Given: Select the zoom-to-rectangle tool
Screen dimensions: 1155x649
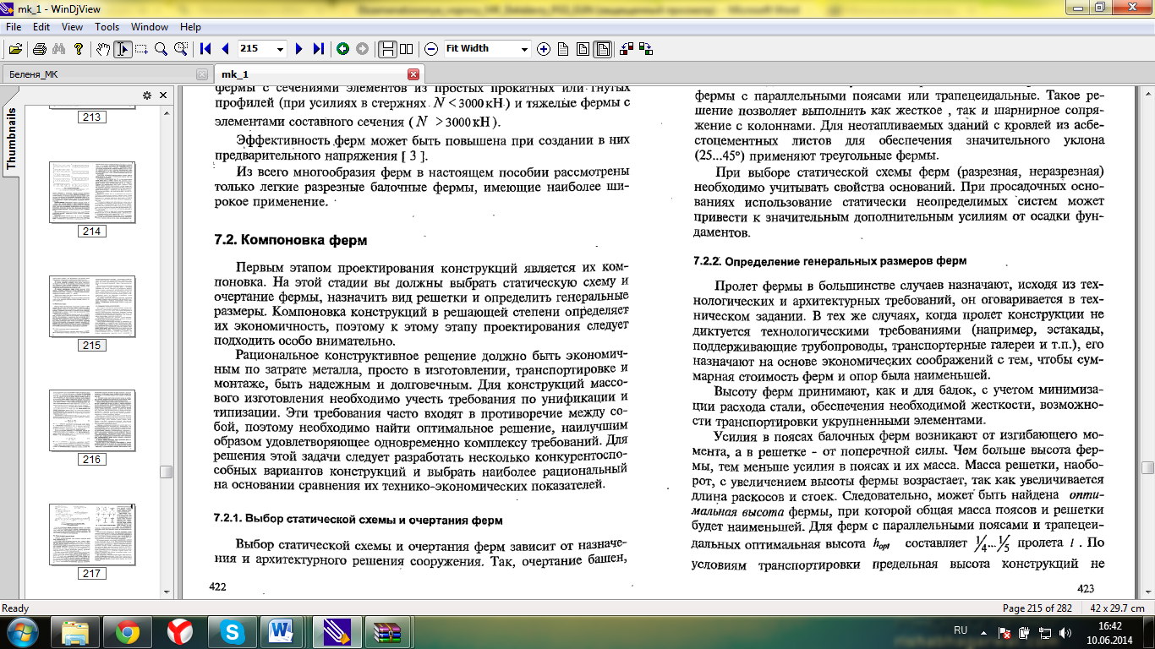Looking at the screenshot, I should [180, 49].
